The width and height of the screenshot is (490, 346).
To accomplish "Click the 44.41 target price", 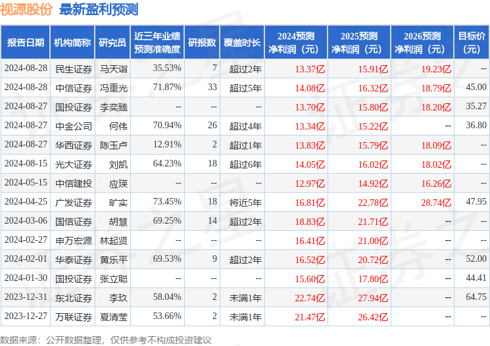I will (x=476, y=278).
